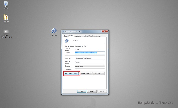Click the Tecla de atalho field
The width and height of the screenshot is (178, 108).
tap(90, 62)
